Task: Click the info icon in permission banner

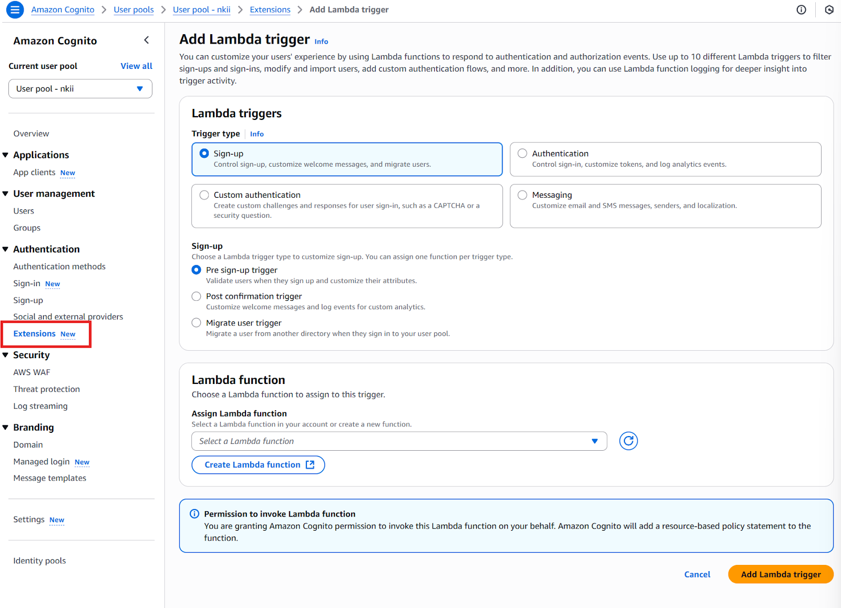Action: tap(194, 513)
